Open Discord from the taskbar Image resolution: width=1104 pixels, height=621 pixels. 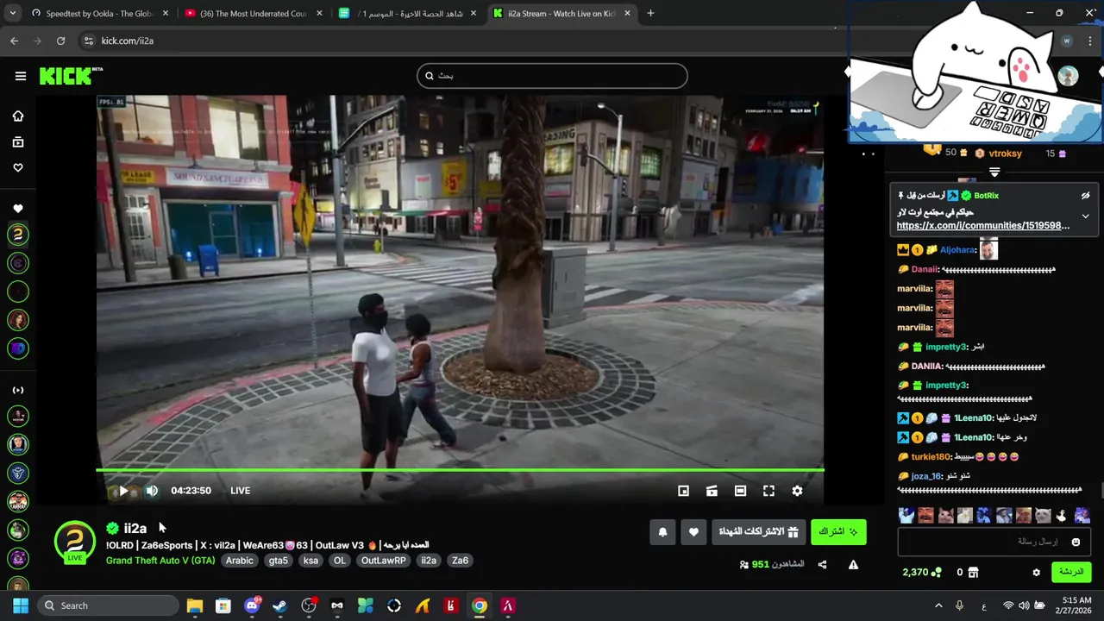[252, 605]
